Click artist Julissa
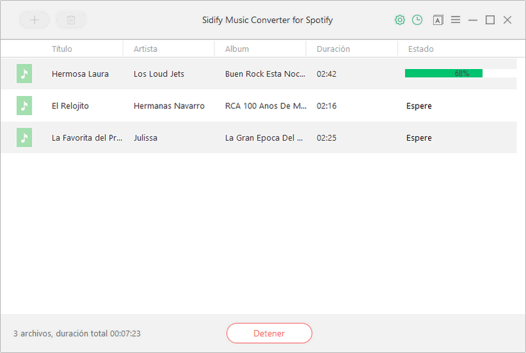This screenshot has height=353, width=526. point(145,138)
